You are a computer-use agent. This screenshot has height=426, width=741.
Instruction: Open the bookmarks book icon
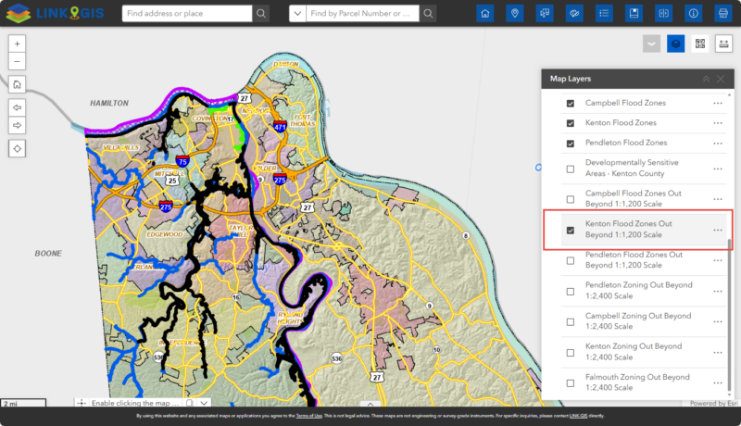(634, 13)
